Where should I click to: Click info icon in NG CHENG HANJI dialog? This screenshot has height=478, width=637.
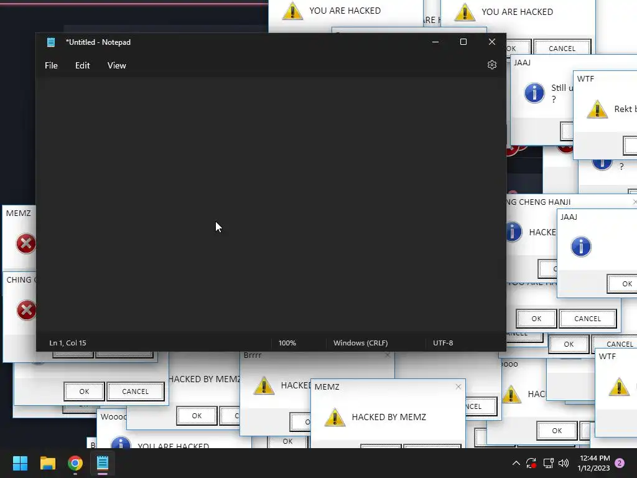[513, 232]
